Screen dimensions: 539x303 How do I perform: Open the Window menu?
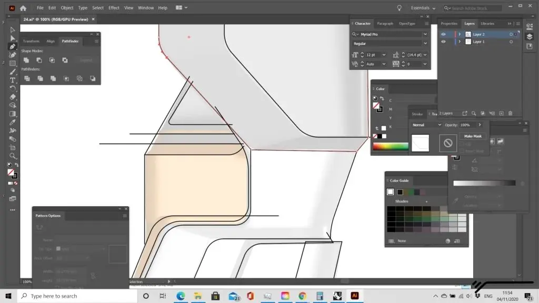coord(146,8)
